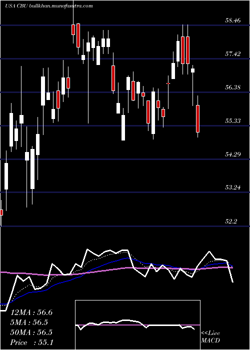This screenshot has height=350, width=250.
Task: Click the 57.42 price axis label
Action: click(x=233, y=54)
